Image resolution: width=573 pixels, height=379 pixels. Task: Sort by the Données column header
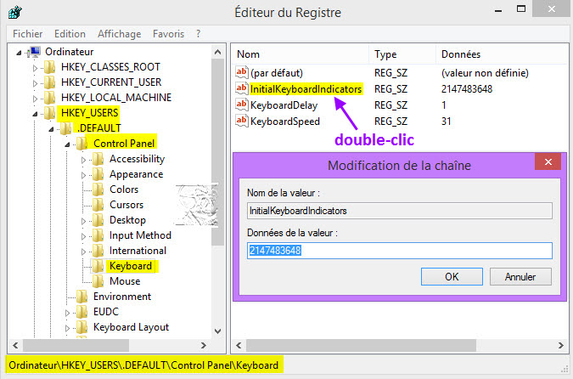tap(502, 54)
